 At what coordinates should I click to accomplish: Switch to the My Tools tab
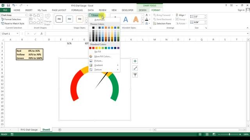click(42, 10)
